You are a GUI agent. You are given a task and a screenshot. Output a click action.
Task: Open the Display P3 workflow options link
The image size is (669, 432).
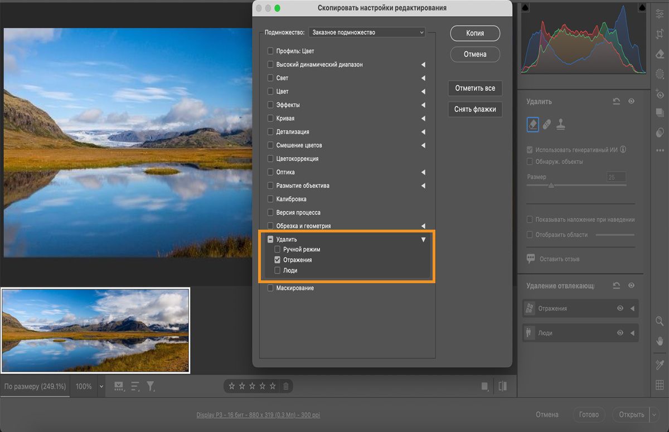click(258, 415)
